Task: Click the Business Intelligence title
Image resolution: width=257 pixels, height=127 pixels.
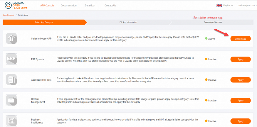Action: pyautogui.click(x=37, y=121)
